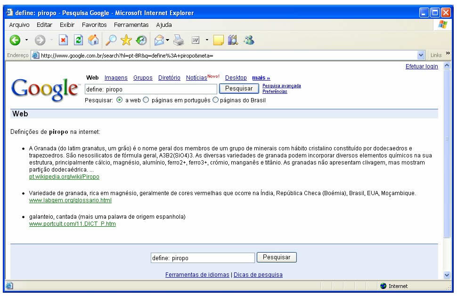Click the Internet Explorer title bar icon

(9, 12)
